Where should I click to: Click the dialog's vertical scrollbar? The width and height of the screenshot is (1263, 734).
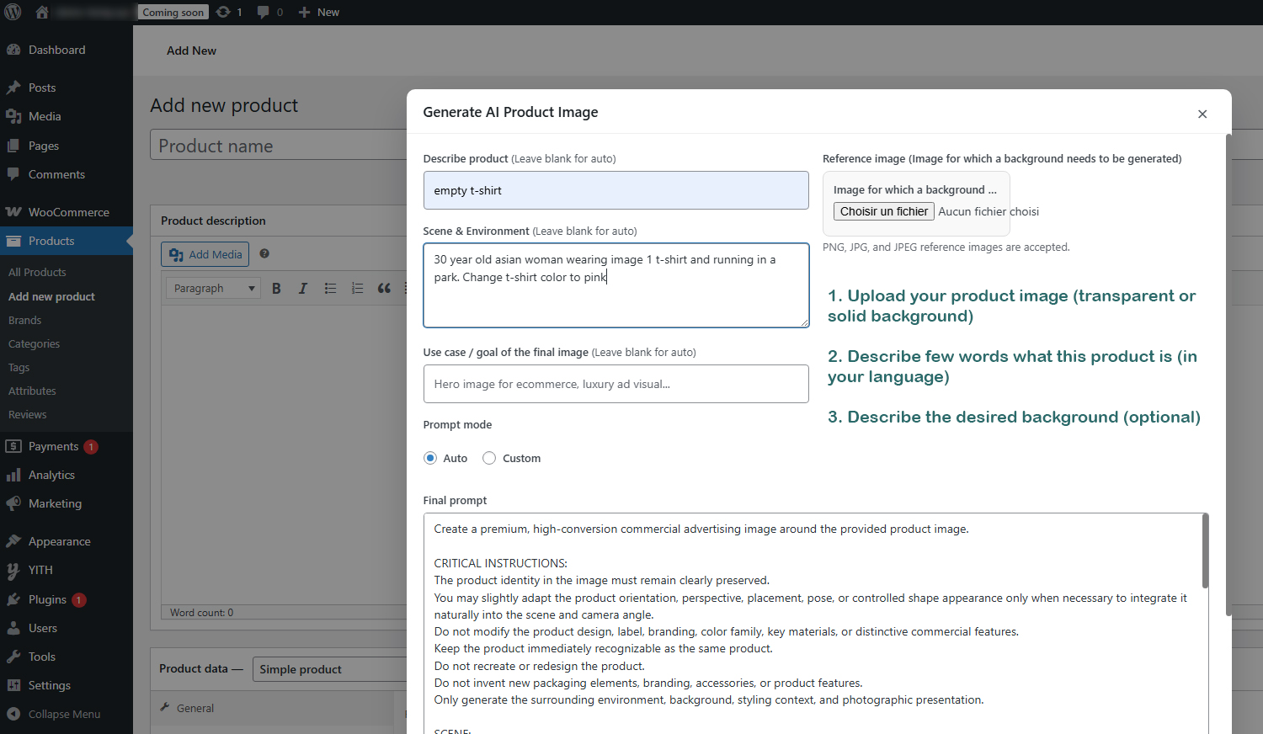[x=1228, y=375]
